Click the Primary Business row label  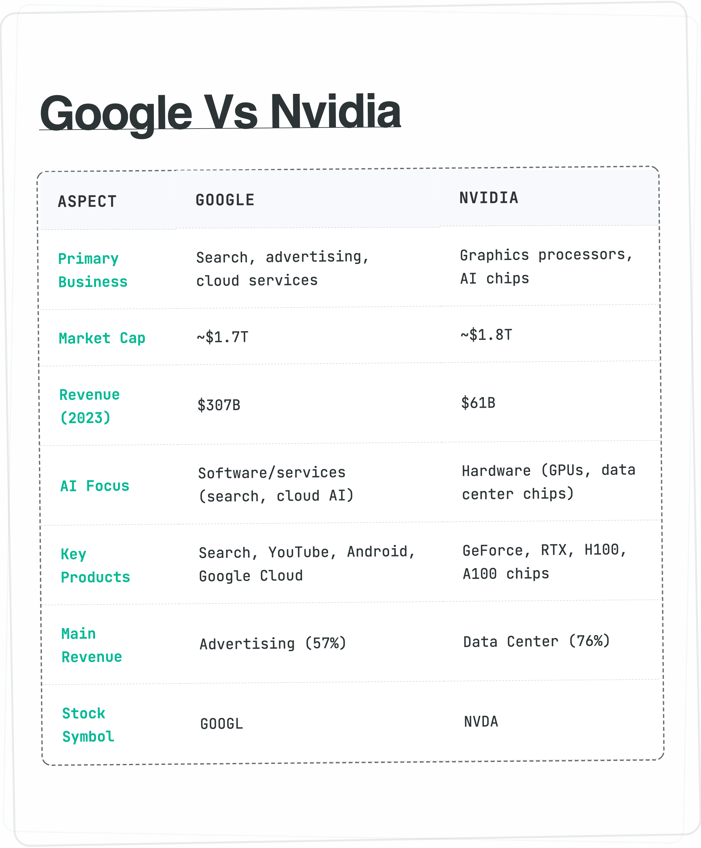[x=93, y=270]
